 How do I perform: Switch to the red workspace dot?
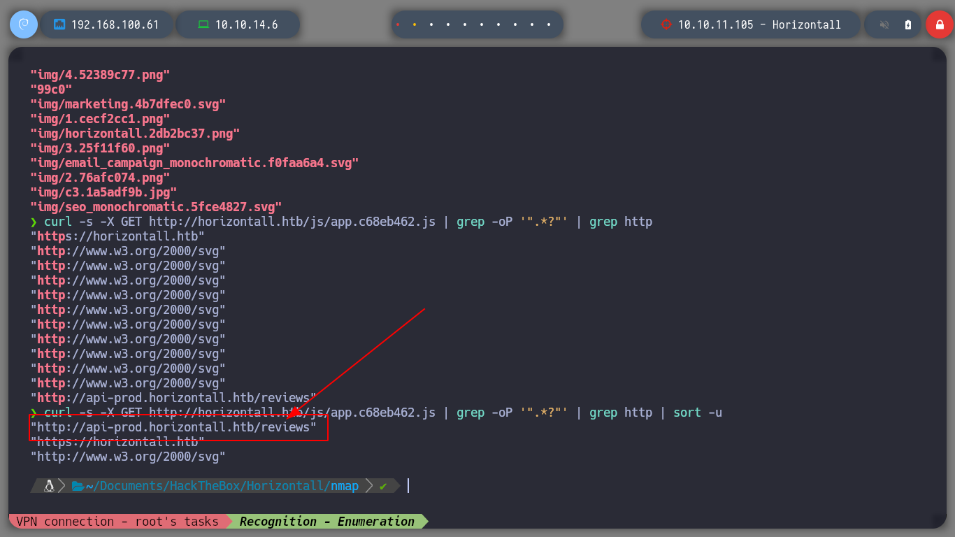(x=398, y=24)
